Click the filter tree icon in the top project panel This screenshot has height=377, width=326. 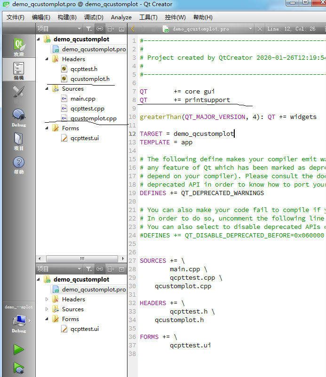click(89, 29)
